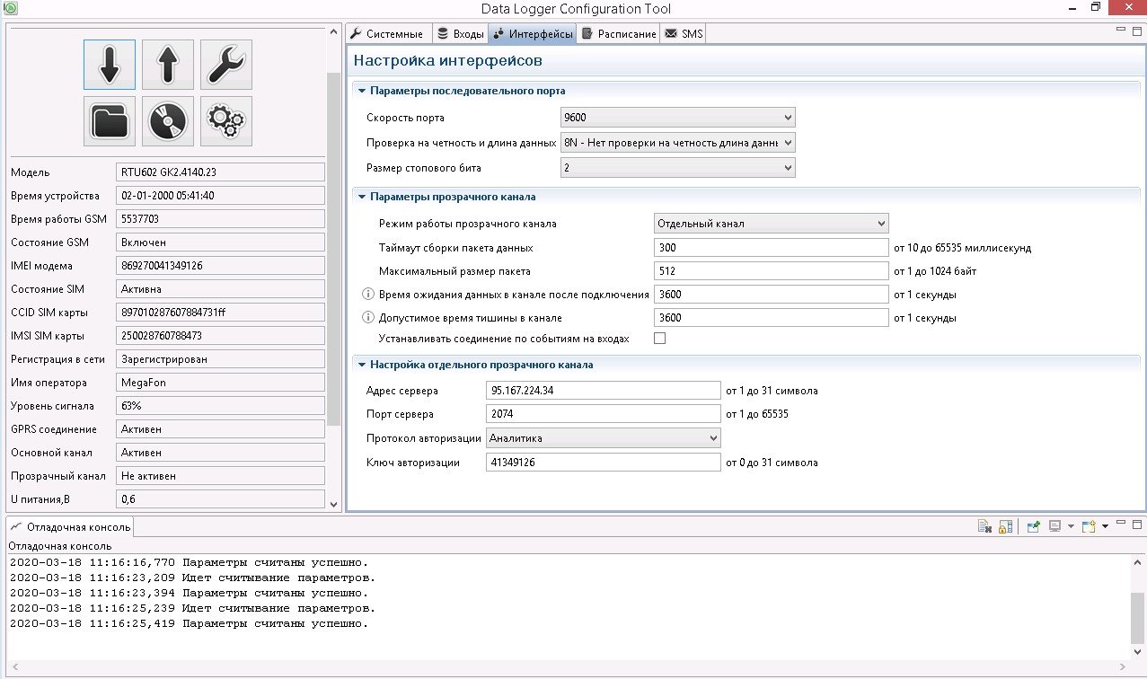This screenshot has width=1147, height=679.
Task: Select the Отладочная консоль tab
Action: tap(71, 526)
